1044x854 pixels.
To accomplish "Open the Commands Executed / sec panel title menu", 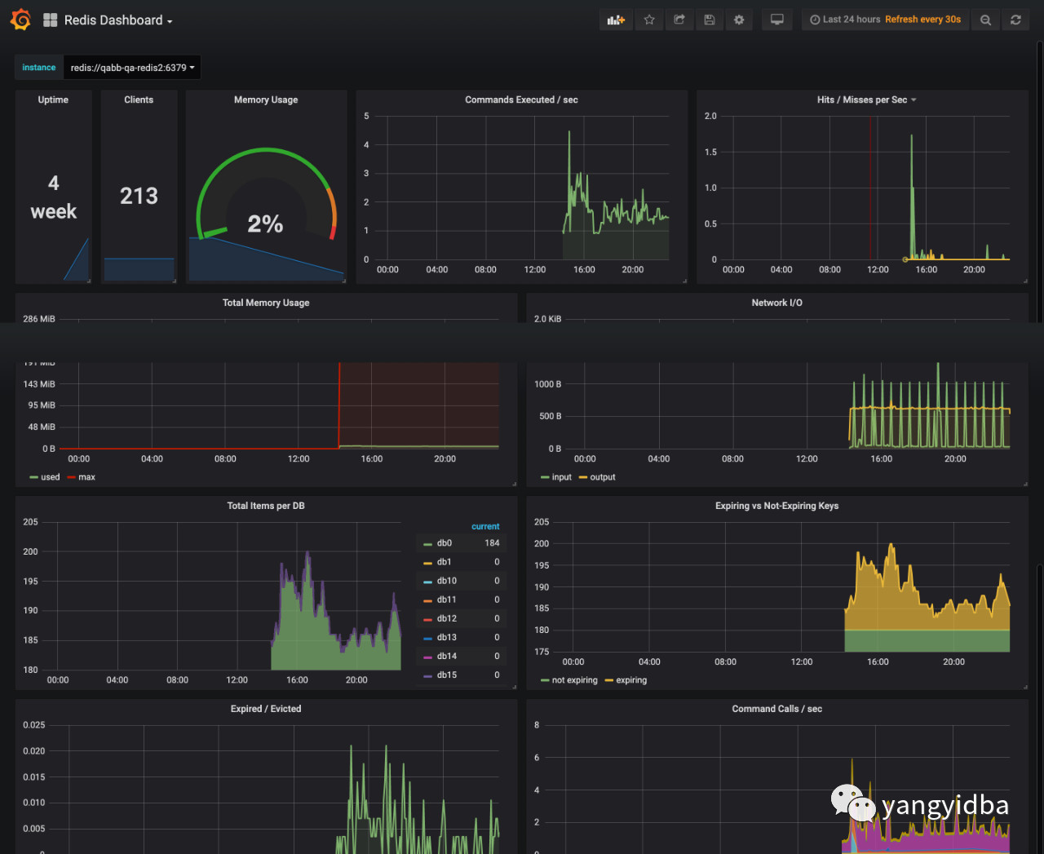I will (x=521, y=100).
